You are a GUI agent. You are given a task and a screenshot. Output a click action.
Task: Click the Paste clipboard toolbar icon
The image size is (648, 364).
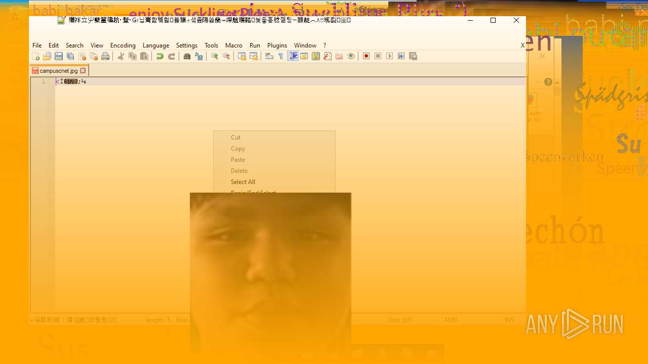[144, 56]
